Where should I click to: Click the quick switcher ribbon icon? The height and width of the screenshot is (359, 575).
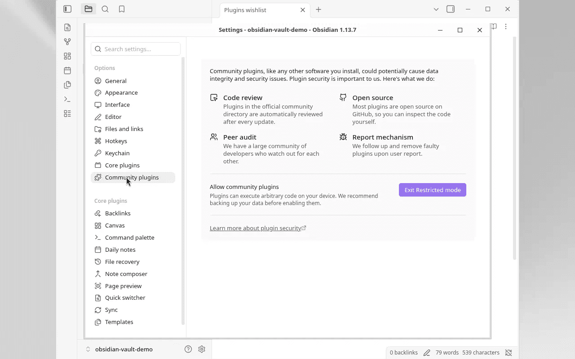[67, 27]
